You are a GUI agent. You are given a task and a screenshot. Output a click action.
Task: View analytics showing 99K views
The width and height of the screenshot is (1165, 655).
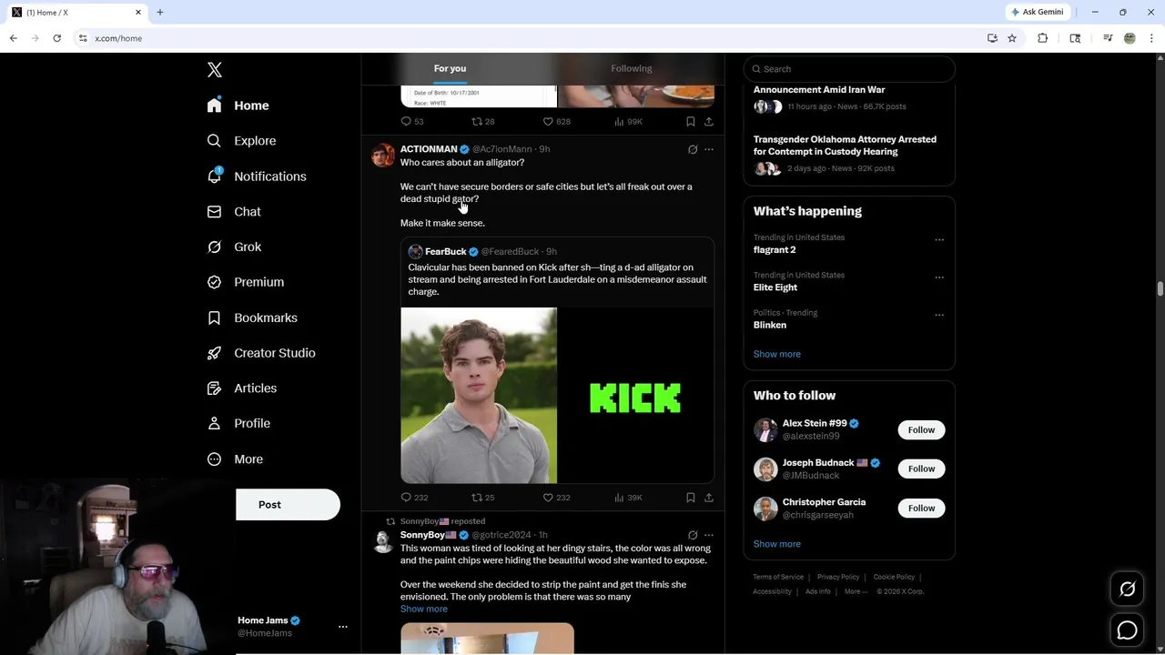[x=628, y=121]
